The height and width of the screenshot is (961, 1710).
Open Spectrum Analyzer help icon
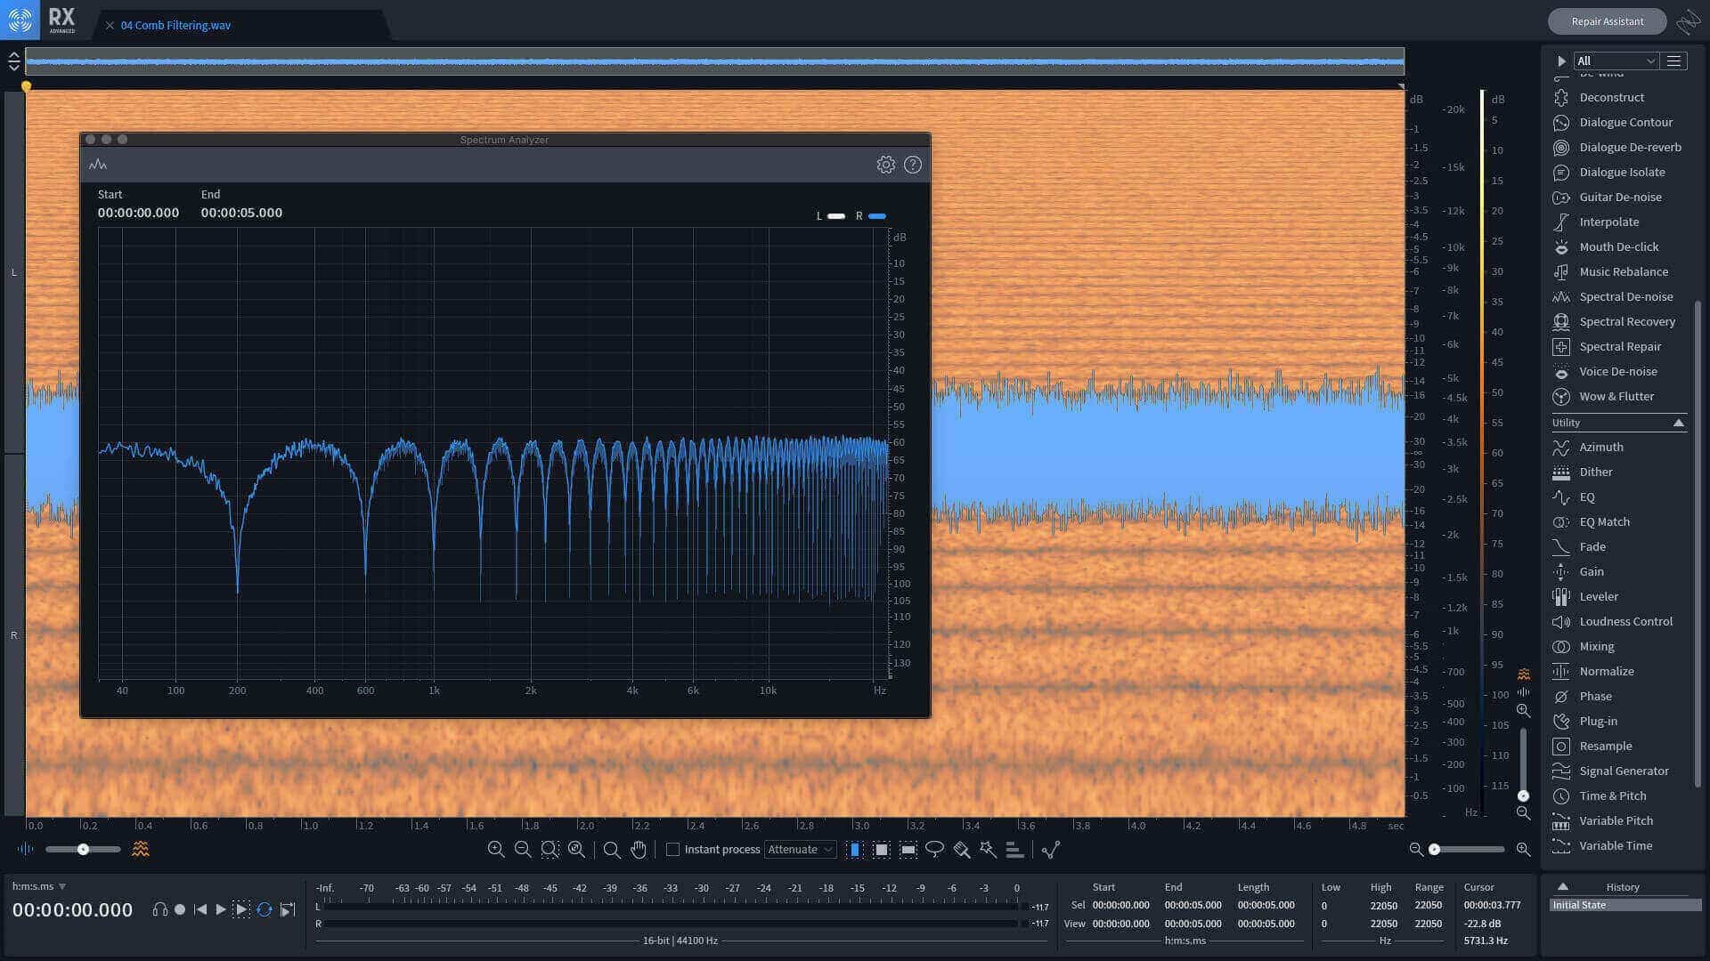(913, 165)
